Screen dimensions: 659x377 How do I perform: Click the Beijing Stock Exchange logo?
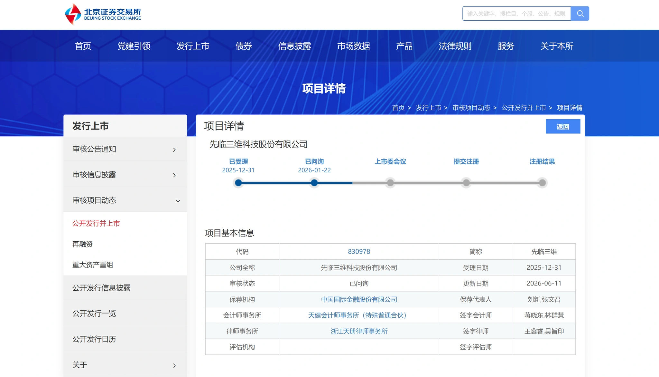[103, 14]
